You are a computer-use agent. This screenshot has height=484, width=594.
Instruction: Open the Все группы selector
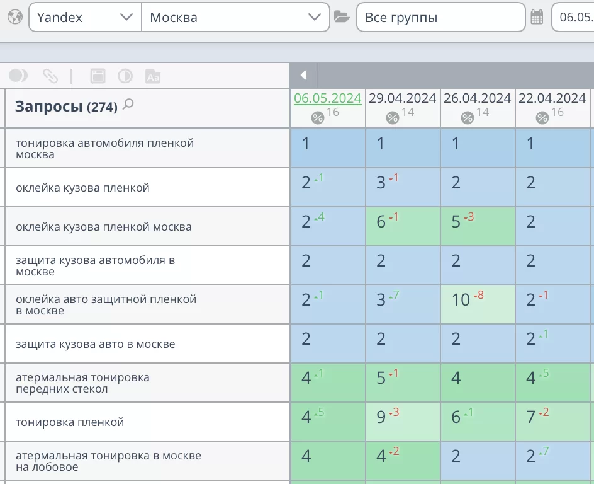[x=440, y=17]
